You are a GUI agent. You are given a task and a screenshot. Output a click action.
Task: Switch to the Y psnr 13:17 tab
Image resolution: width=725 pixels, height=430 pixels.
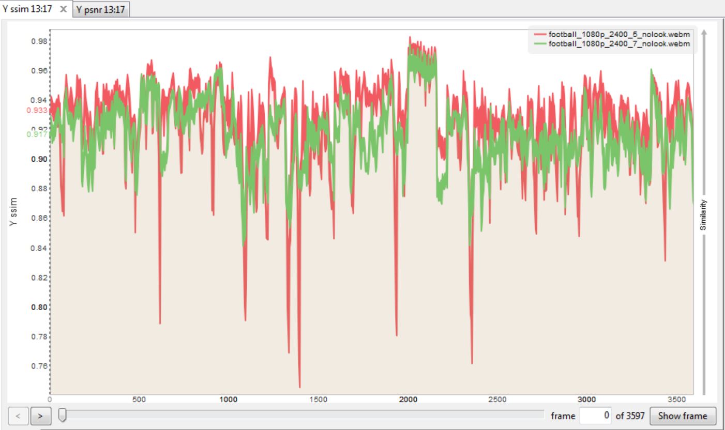[x=101, y=9]
